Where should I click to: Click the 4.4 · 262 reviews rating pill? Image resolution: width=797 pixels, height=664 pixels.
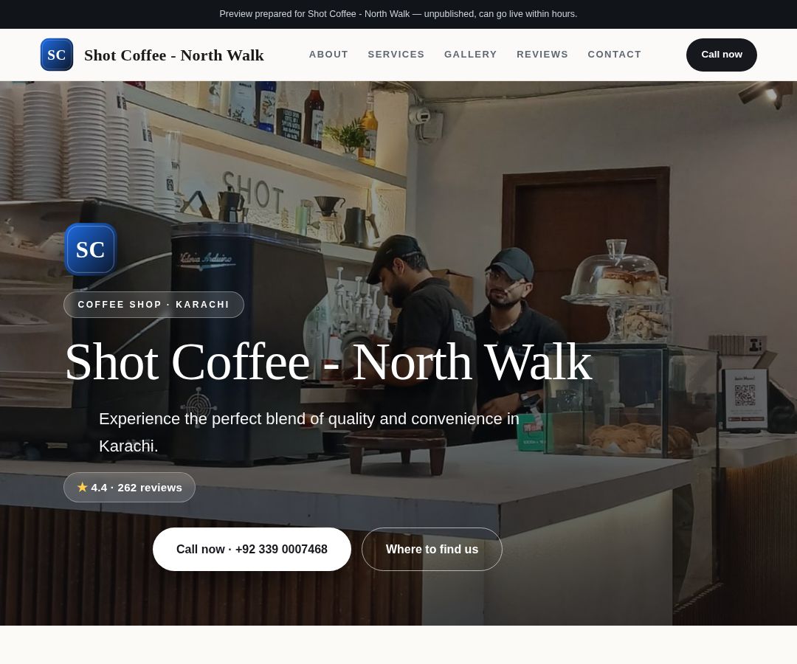(129, 487)
